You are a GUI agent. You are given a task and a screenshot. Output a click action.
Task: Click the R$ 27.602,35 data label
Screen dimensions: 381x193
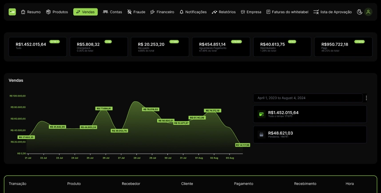26,137
